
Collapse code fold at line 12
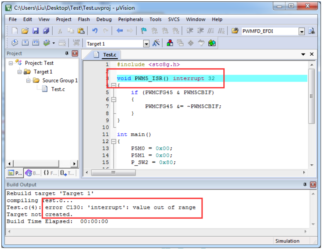[x=114, y=141]
